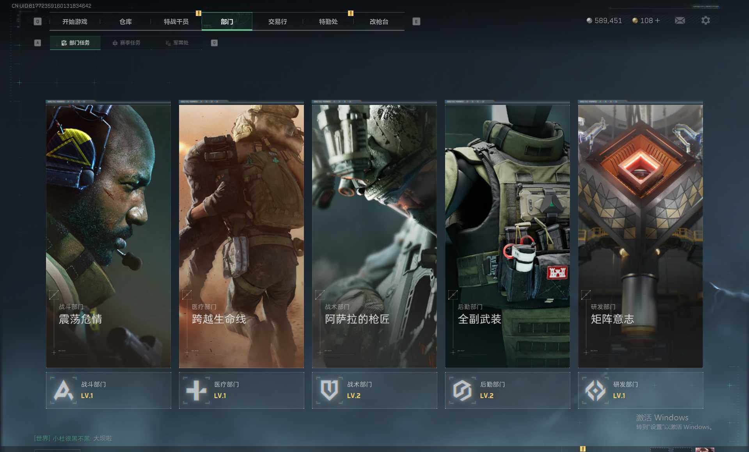Open the settings gear icon
Image resolution: width=749 pixels, height=452 pixels.
(705, 21)
